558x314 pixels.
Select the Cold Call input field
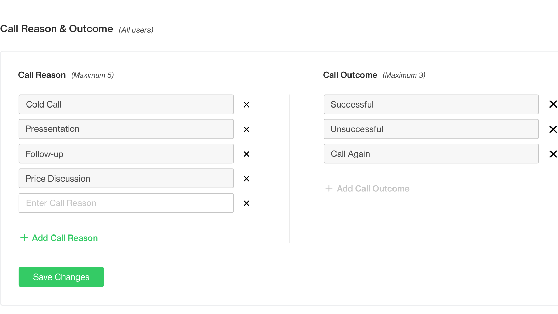[x=126, y=104]
